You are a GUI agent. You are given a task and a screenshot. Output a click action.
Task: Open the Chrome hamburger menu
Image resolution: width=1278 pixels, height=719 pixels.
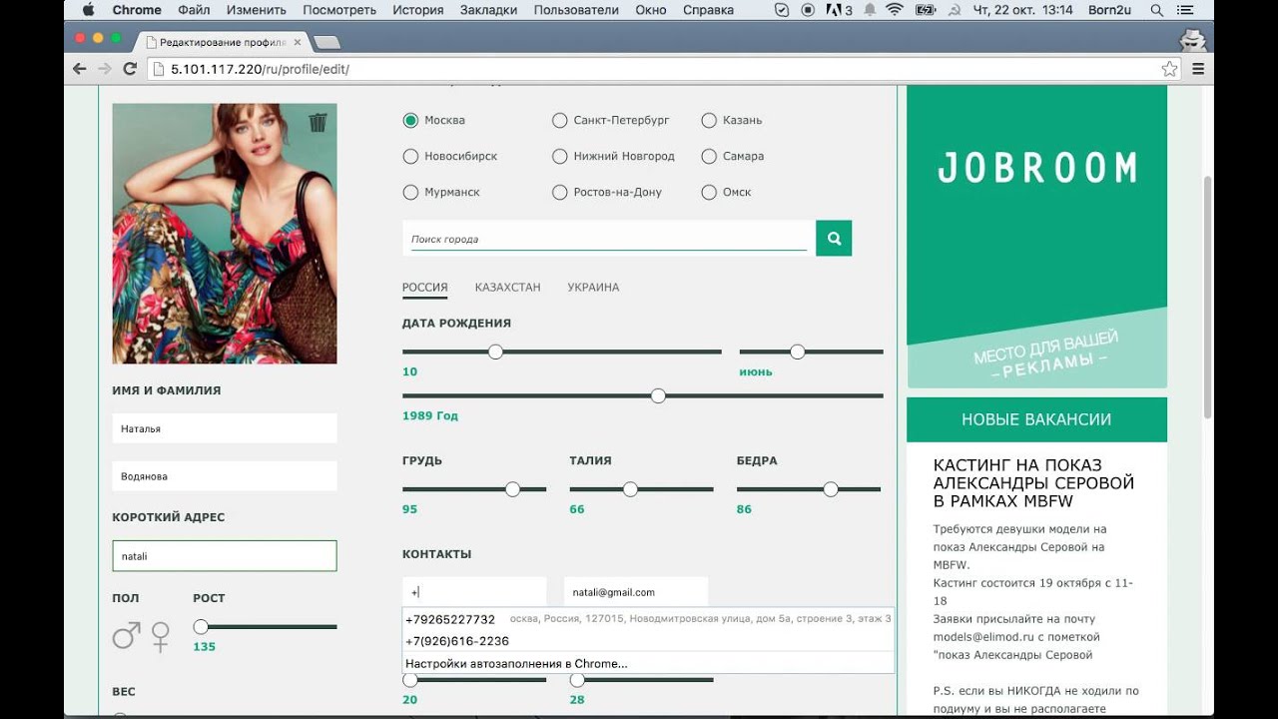click(x=1198, y=69)
